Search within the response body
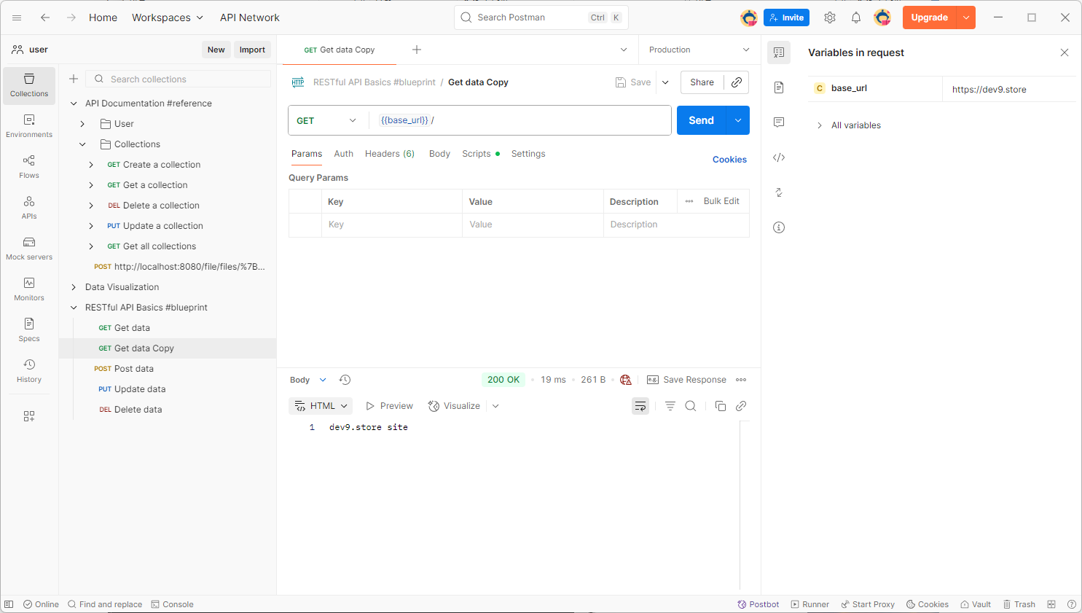 [x=691, y=406]
